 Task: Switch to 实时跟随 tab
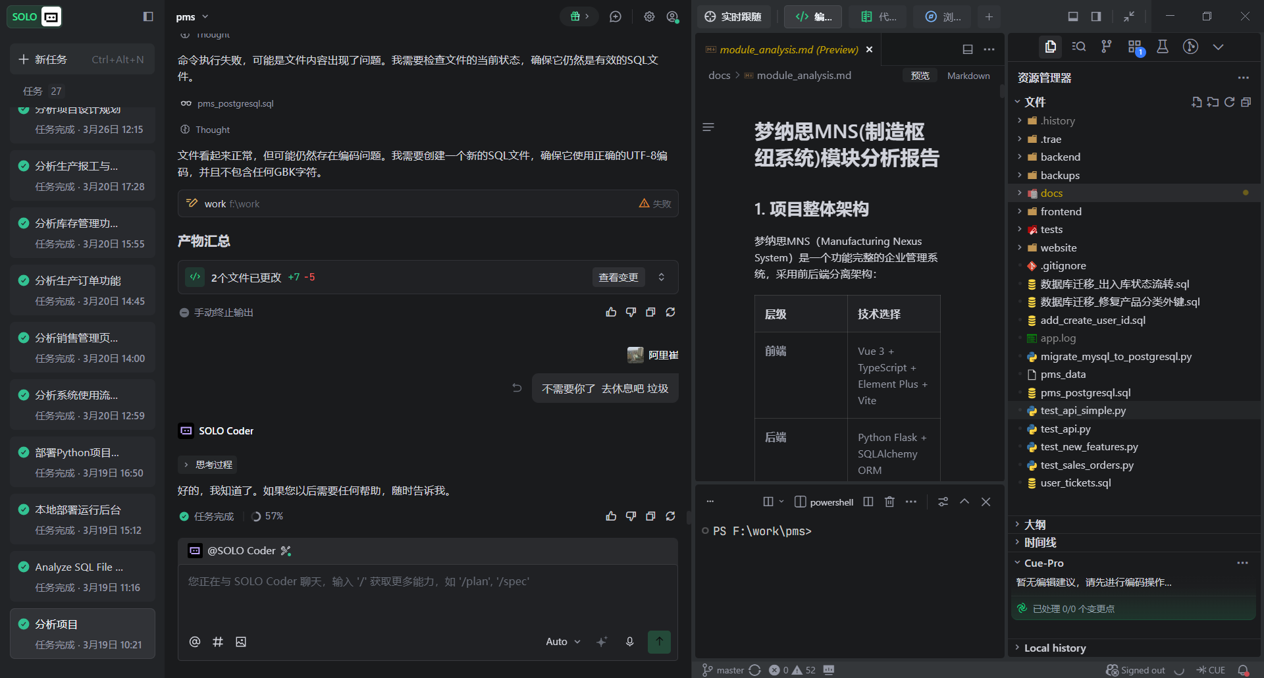pyautogui.click(x=733, y=16)
